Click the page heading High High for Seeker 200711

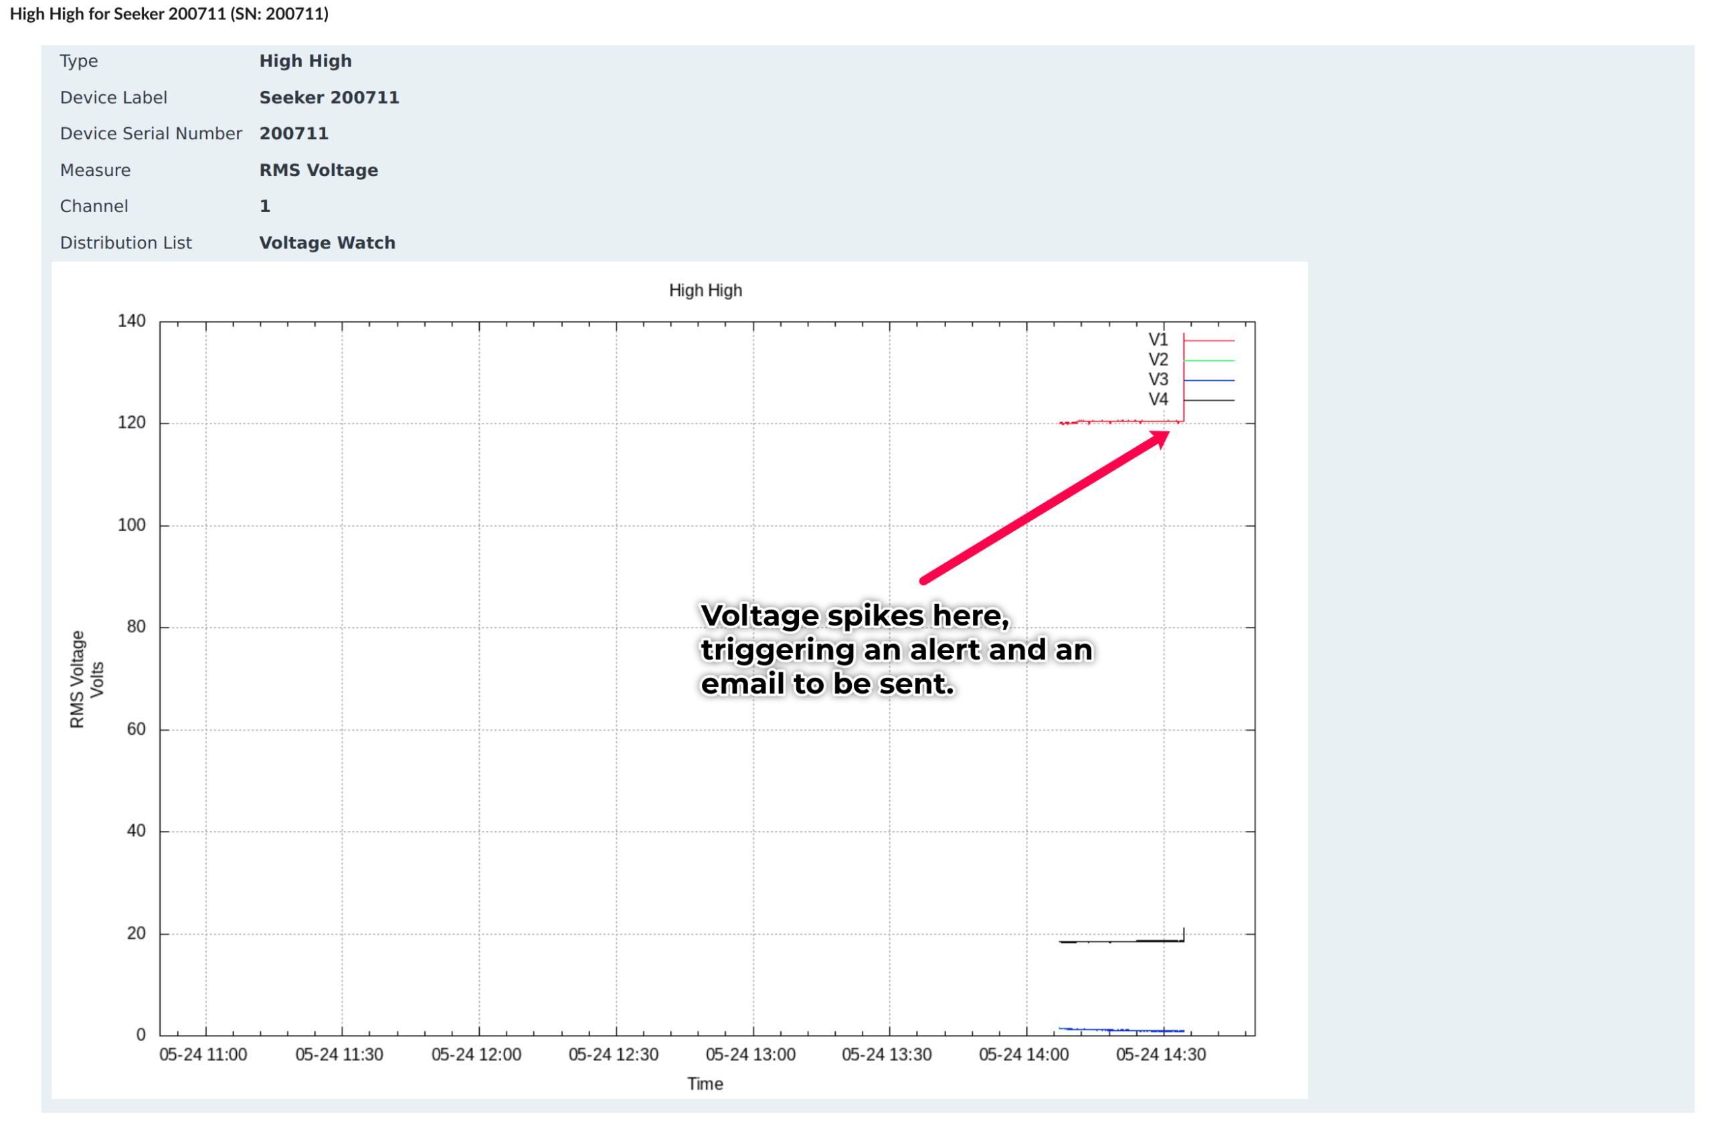pyautogui.click(x=170, y=13)
